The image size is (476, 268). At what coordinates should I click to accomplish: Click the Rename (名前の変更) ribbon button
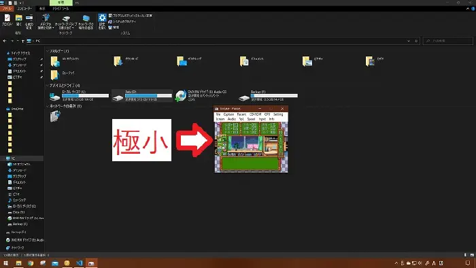(29, 21)
